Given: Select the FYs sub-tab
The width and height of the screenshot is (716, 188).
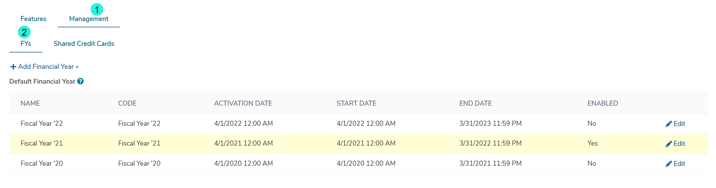Looking at the screenshot, I should tap(26, 44).
